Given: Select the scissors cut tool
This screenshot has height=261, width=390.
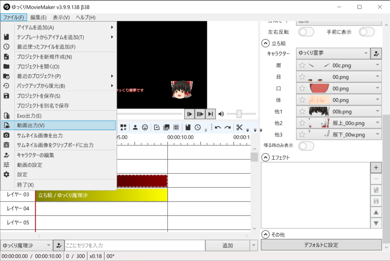Looking at the screenshot, I should click(239, 127).
